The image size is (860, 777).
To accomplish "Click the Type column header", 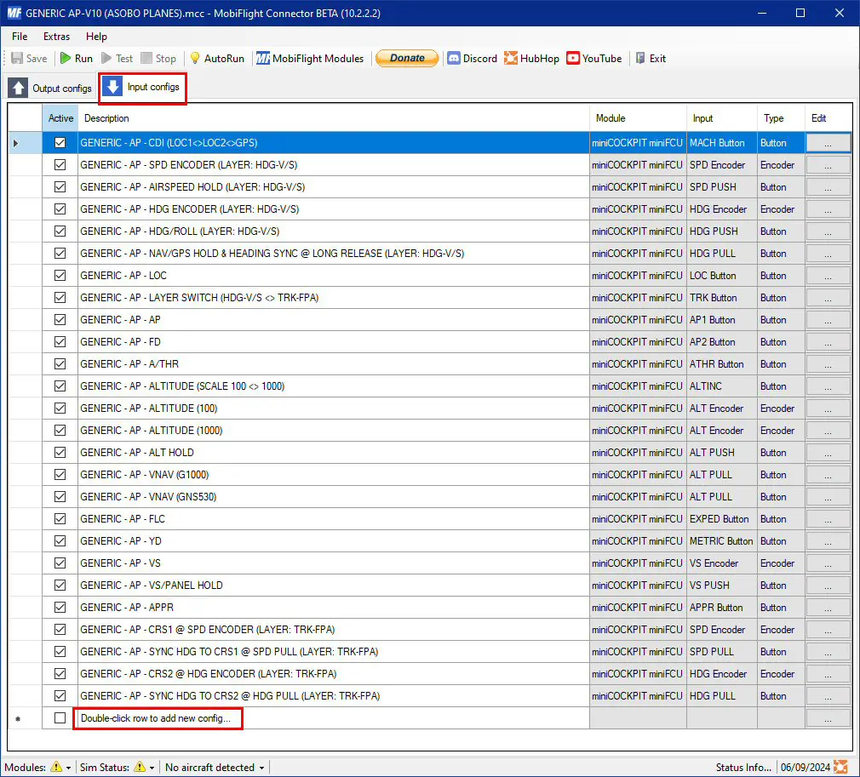I will coord(781,118).
